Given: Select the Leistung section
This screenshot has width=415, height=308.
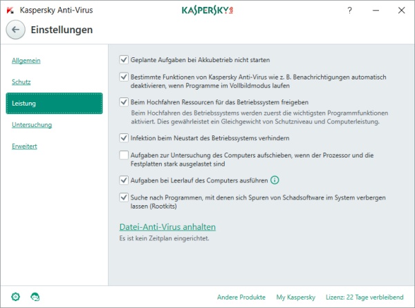Looking at the screenshot, I should tap(54, 104).
